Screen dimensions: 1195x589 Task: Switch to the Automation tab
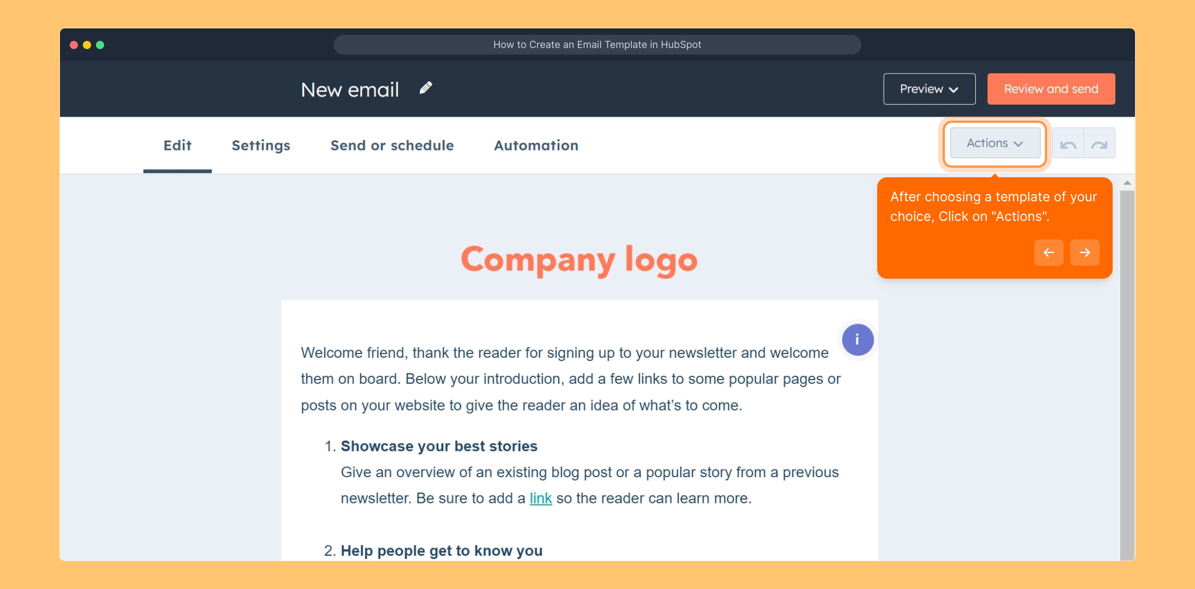click(536, 146)
